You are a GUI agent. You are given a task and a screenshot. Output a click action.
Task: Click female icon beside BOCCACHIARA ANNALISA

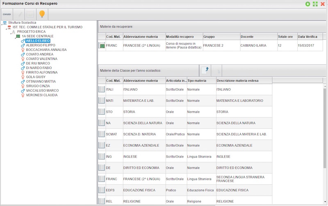[23, 50]
